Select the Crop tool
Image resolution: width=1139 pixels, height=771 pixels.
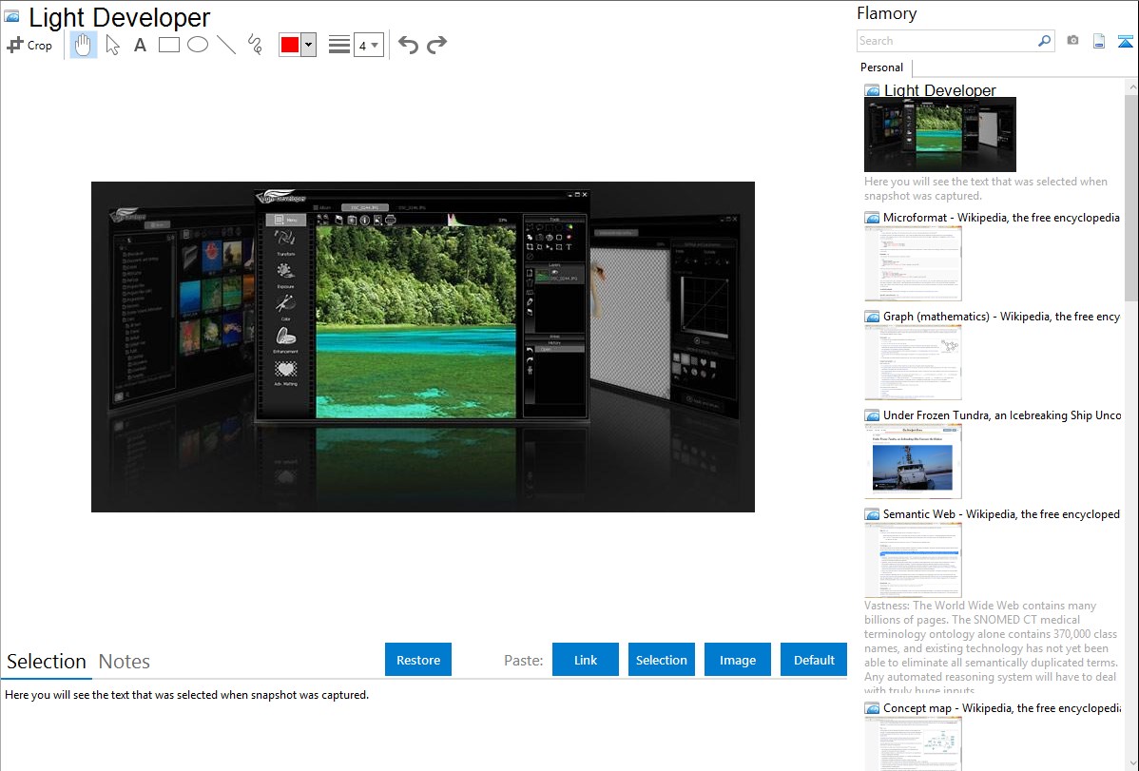pyautogui.click(x=29, y=45)
